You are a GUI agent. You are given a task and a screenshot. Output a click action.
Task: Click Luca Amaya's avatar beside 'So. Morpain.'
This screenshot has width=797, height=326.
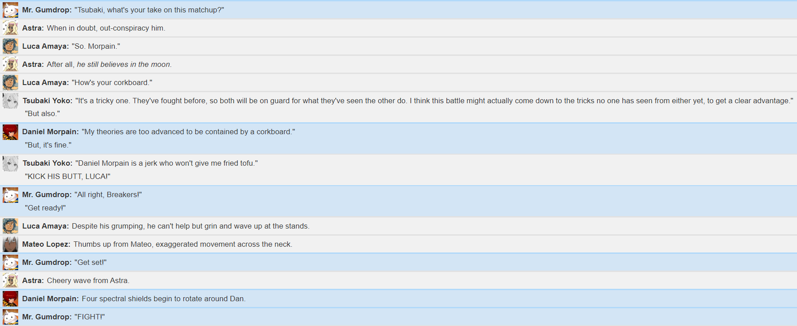coord(11,47)
